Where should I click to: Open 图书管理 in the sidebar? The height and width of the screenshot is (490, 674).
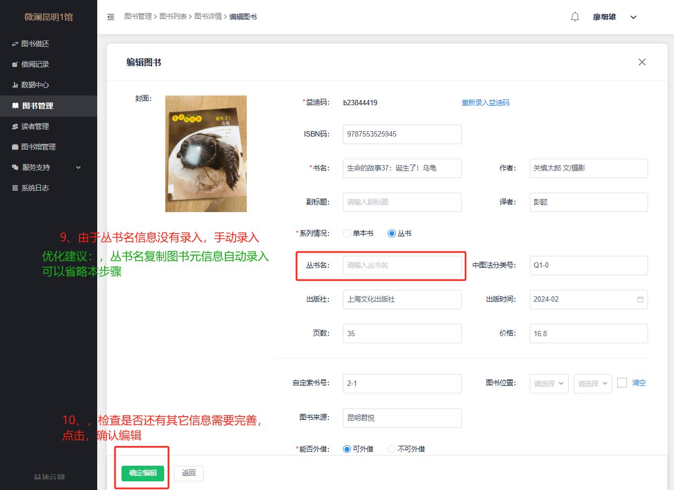coord(37,106)
